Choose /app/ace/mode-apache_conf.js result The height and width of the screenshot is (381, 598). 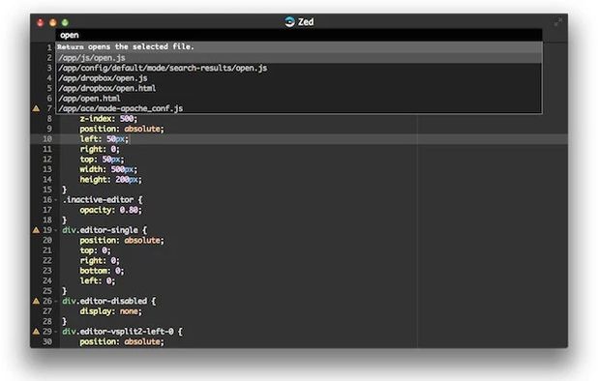coord(299,108)
